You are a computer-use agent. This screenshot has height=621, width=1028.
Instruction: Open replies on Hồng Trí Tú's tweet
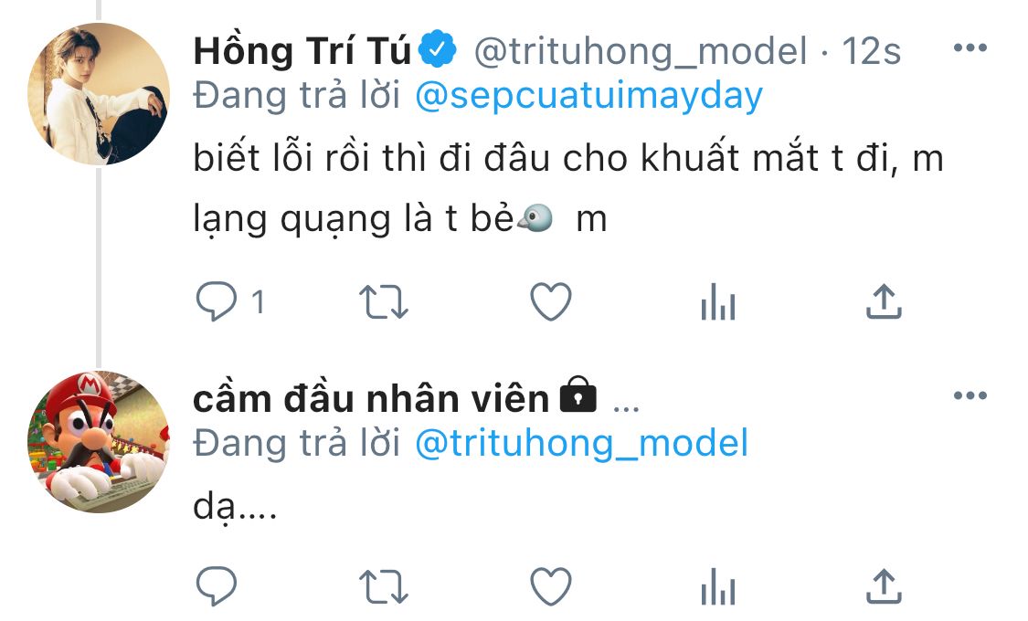(229, 302)
